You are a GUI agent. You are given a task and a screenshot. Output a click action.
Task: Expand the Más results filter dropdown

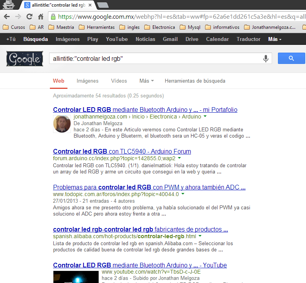[147, 81]
